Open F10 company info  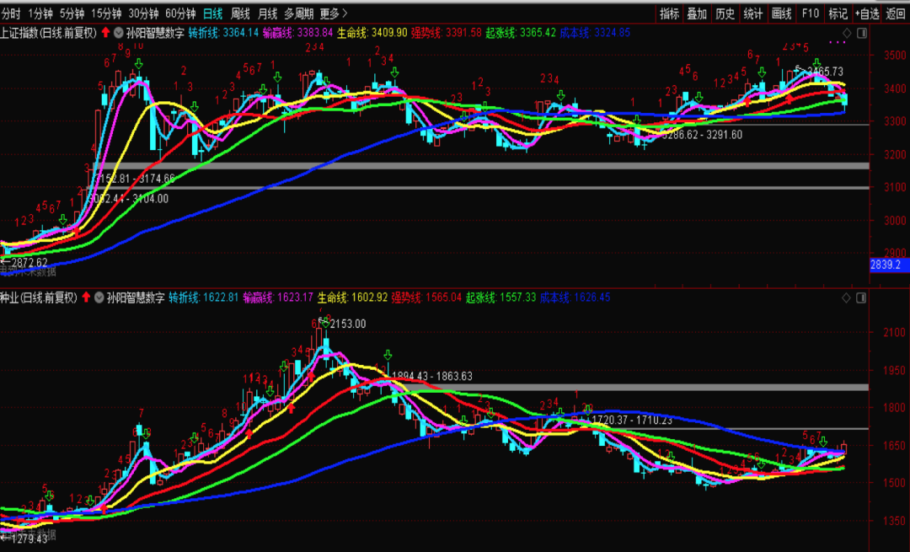coord(810,13)
